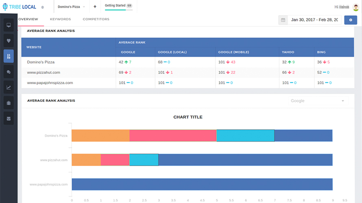Click orange segment of Domino's Pizza bar
The height and width of the screenshot is (203, 362).
point(100,136)
